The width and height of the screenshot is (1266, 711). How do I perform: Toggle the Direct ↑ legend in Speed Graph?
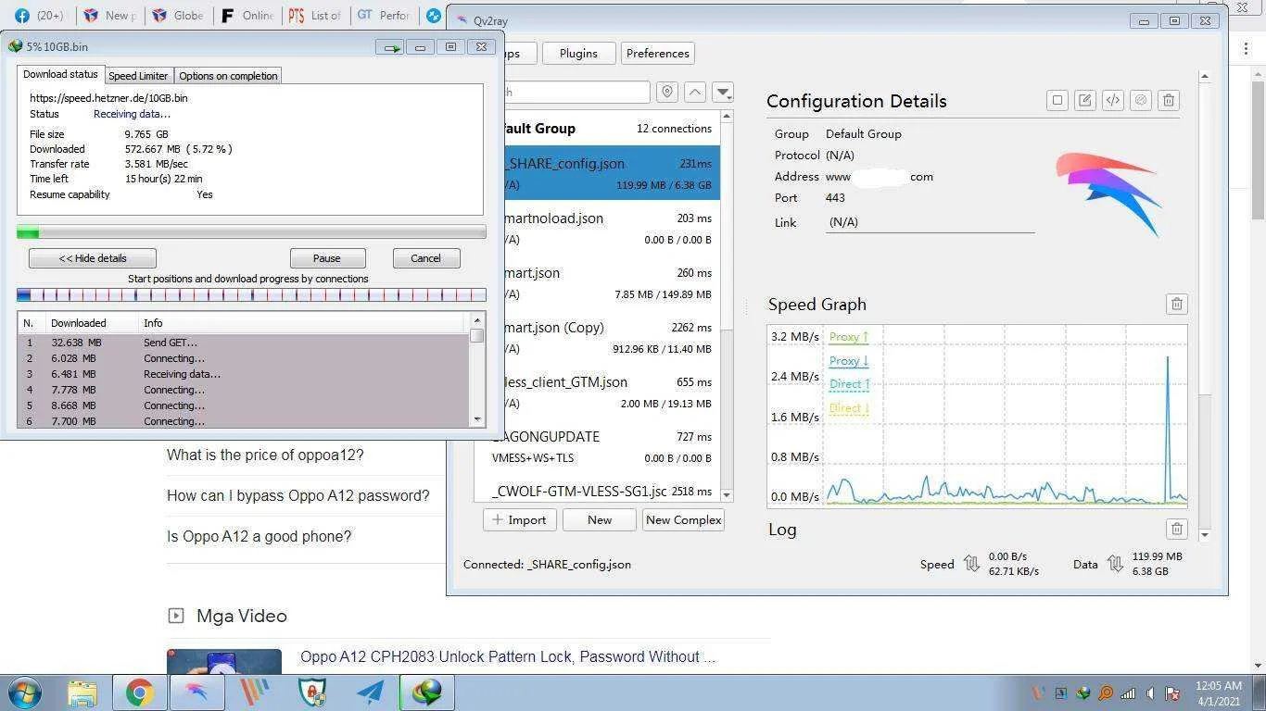tap(849, 384)
